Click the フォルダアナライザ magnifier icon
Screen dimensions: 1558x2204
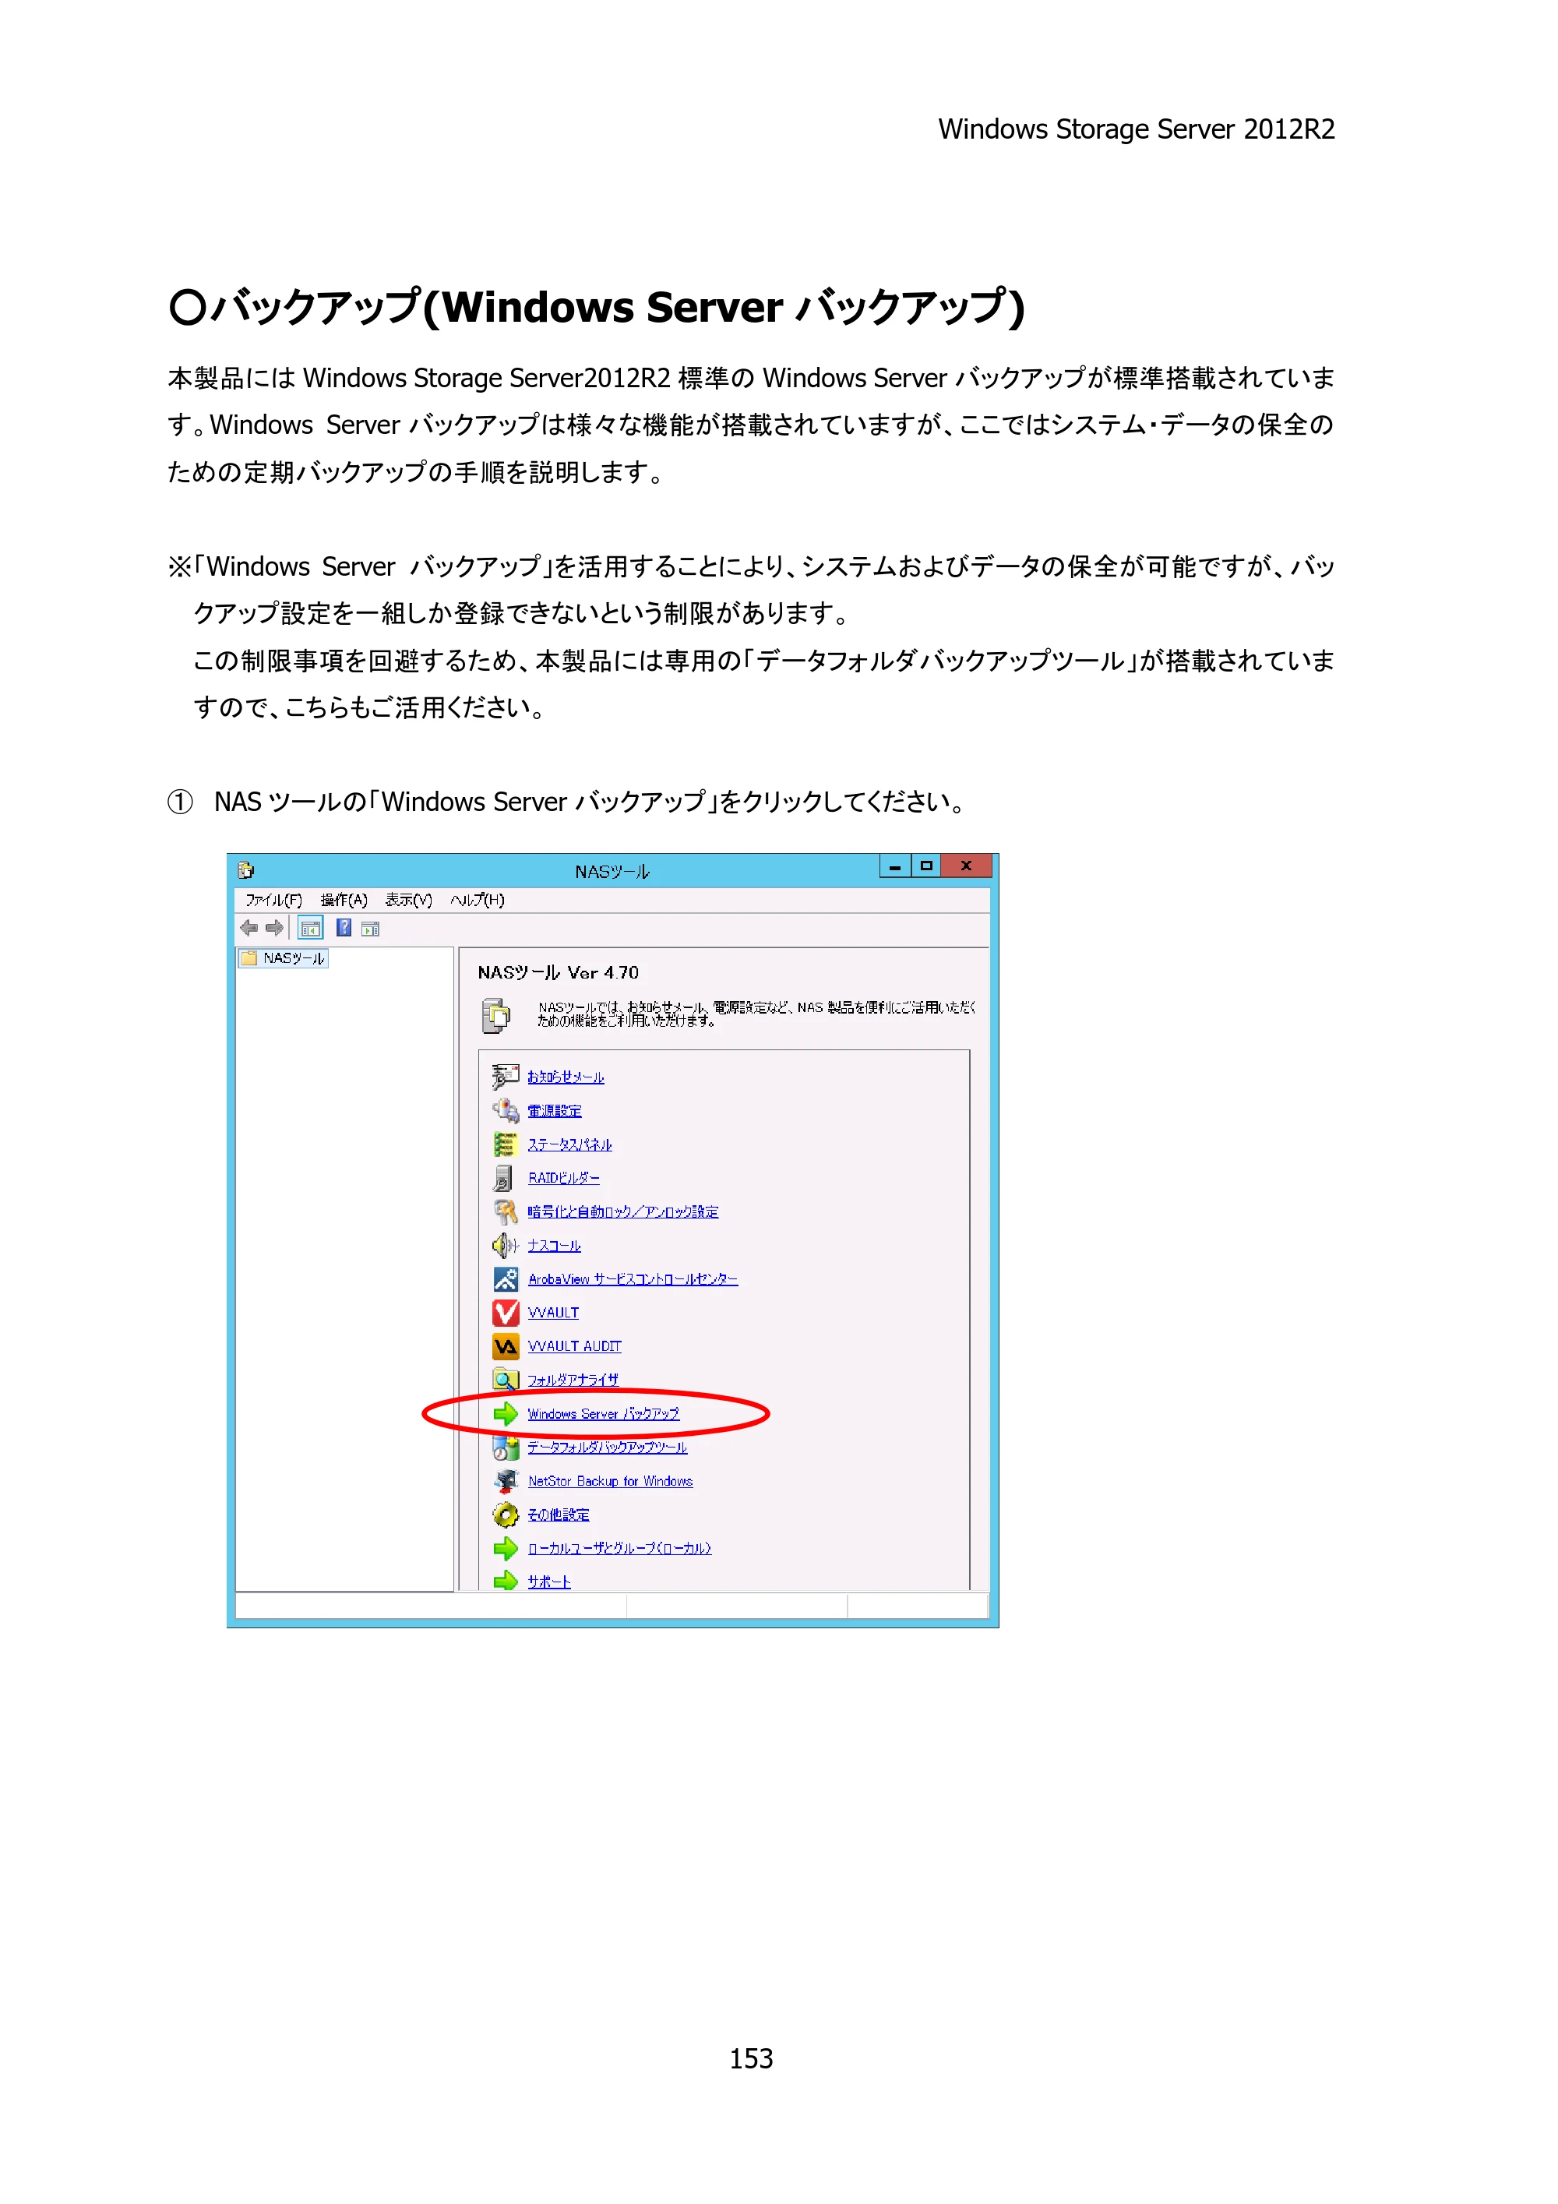point(505,1380)
